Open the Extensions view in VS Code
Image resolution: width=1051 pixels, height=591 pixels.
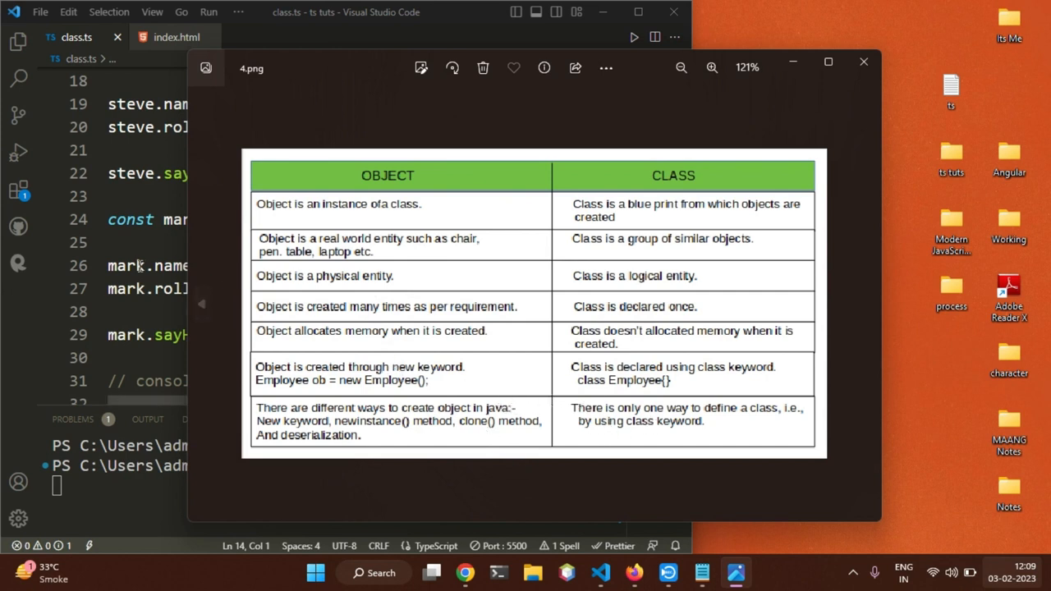(x=18, y=190)
